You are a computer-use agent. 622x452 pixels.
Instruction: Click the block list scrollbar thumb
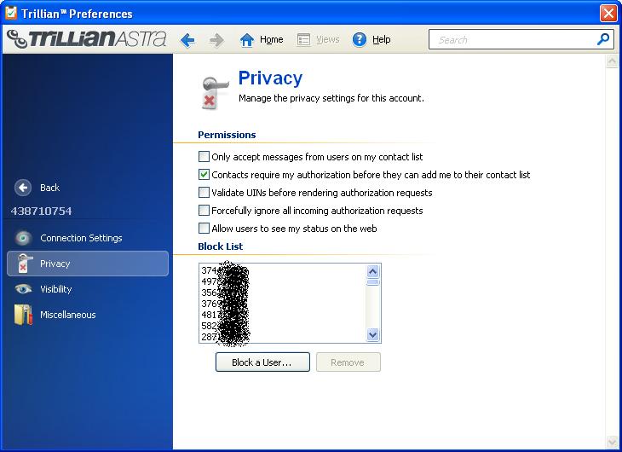click(372, 282)
